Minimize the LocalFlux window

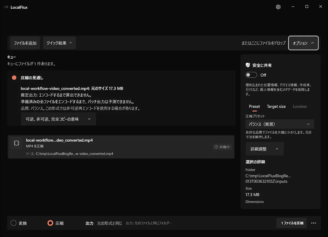click(x=293, y=7)
